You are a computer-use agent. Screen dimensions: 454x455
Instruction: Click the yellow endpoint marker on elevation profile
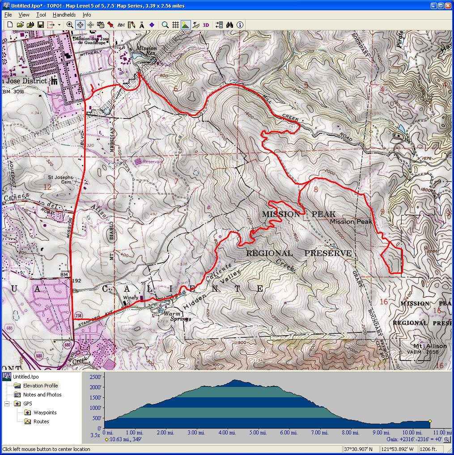[x=430, y=421]
